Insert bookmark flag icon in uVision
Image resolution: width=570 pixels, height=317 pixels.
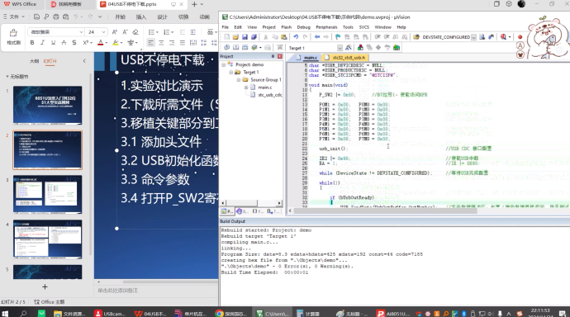click(x=338, y=37)
